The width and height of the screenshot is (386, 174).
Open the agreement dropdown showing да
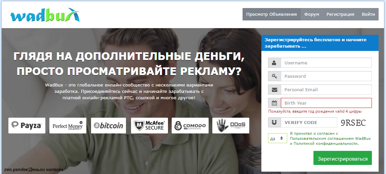277,138
